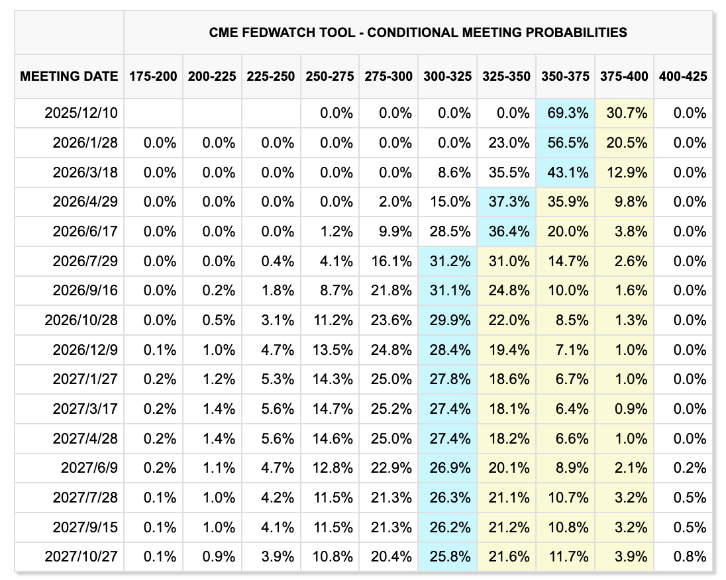Viewport: 726px width, 580px height.
Task: Select the MEETING DATE column header
Action: [x=70, y=76]
